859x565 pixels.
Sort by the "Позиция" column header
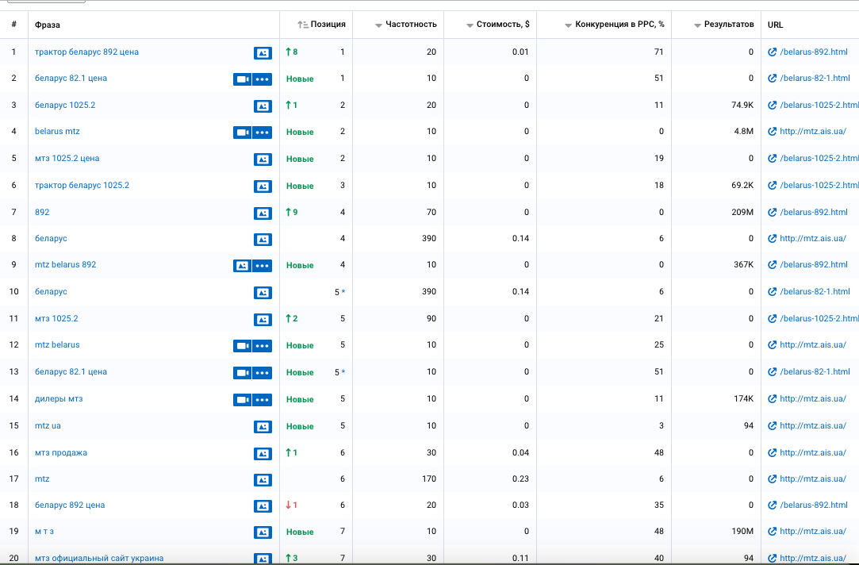(321, 24)
